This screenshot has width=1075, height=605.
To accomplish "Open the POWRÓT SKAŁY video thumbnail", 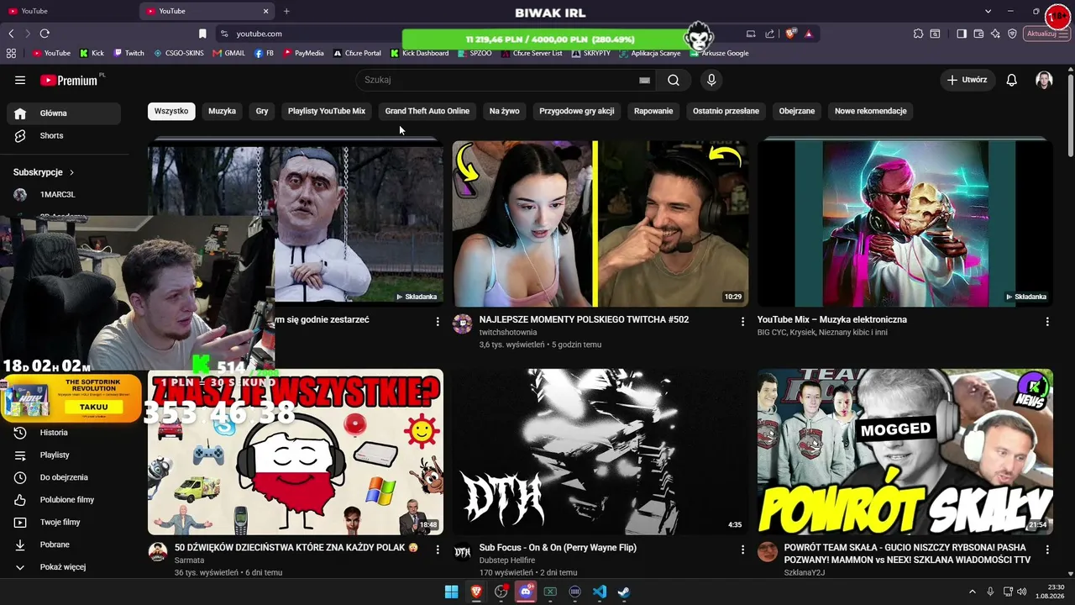I will [x=905, y=452].
